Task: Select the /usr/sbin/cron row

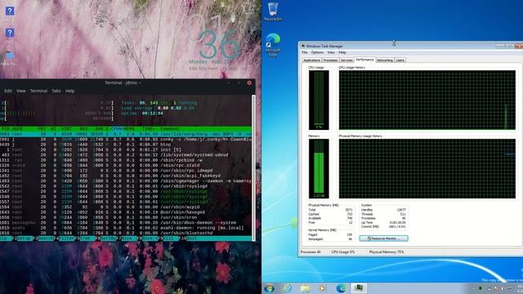Action: pos(126,217)
